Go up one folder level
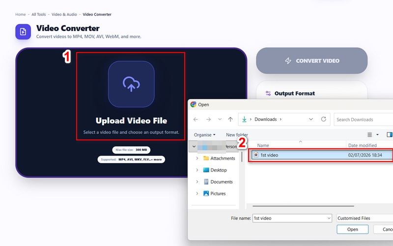The width and height of the screenshot is (393, 246). [x=230, y=119]
